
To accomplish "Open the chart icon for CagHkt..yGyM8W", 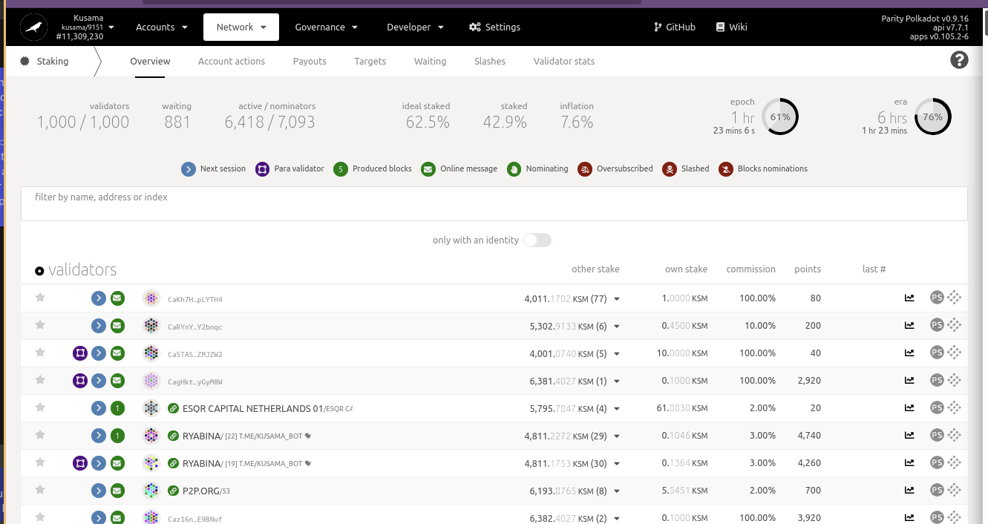I will 909,381.
